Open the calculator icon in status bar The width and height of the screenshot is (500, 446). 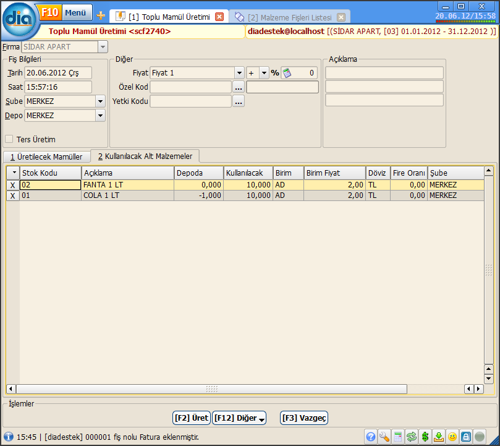398,437
